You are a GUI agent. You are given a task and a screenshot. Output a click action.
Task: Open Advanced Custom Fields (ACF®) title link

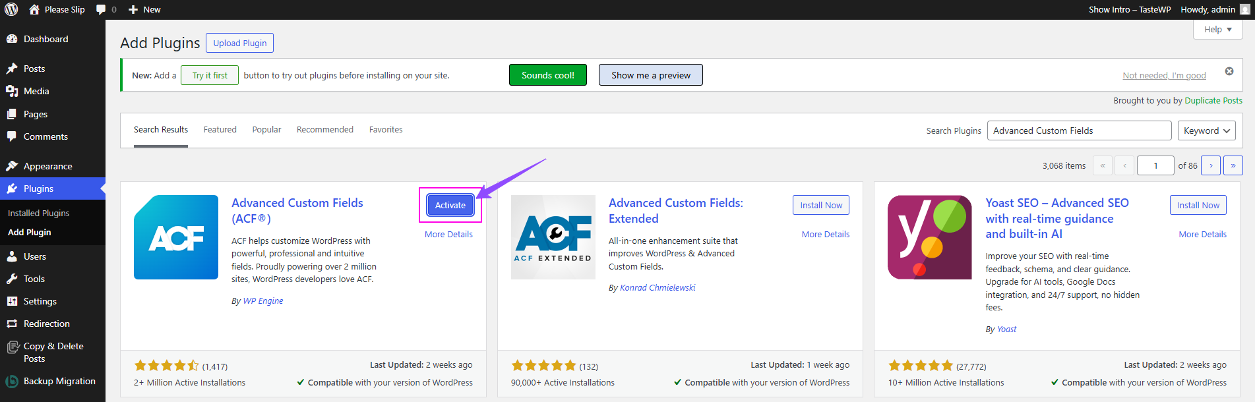pyautogui.click(x=297, y=211)
